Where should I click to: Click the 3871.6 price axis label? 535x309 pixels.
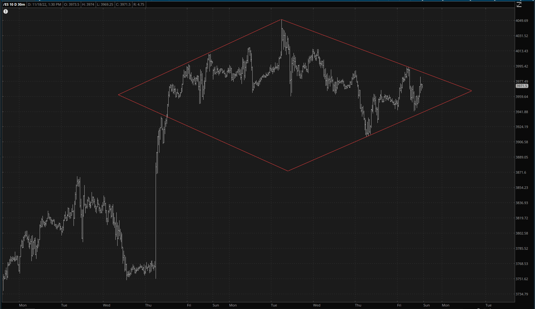coord(521,172)
